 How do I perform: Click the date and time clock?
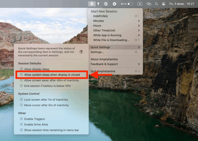click(x=182, y=4)
